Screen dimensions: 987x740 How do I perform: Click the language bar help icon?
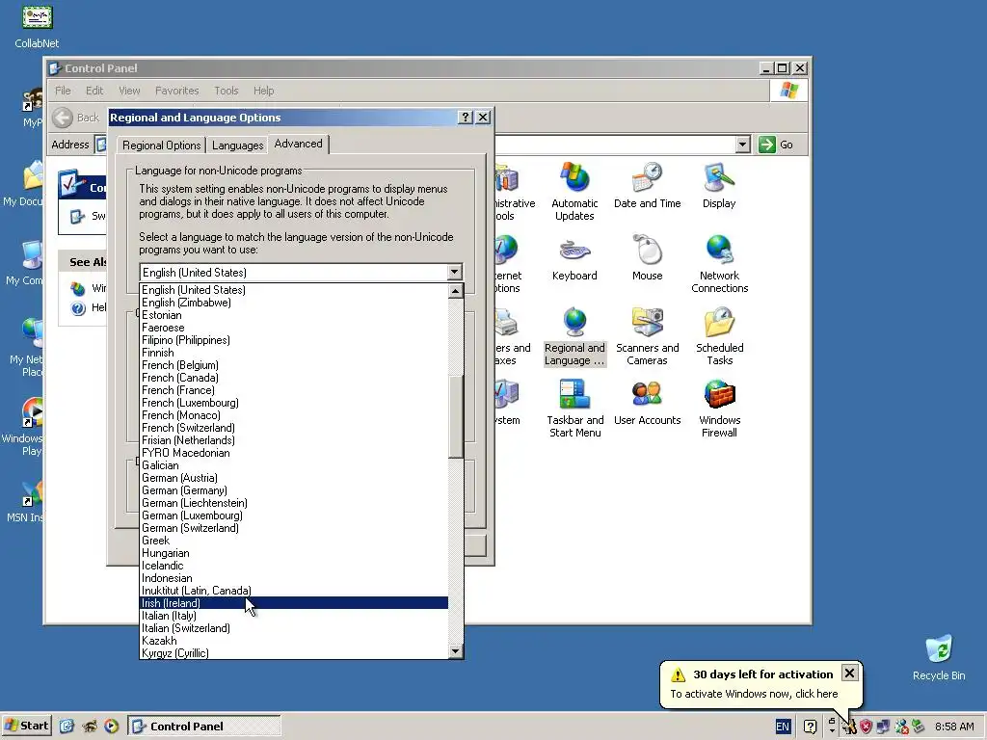point(810,727)
